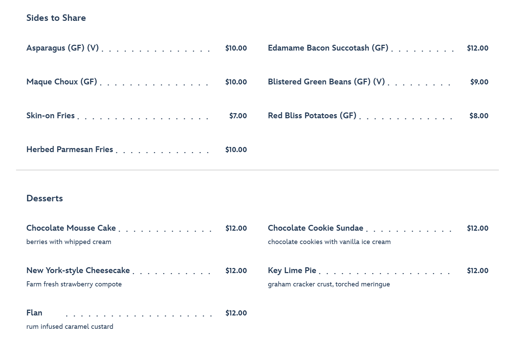The height and width of the screenshot is (337, 531).
Task: Click Edamame Bacon Succotash (GF)
Action: 328,48
